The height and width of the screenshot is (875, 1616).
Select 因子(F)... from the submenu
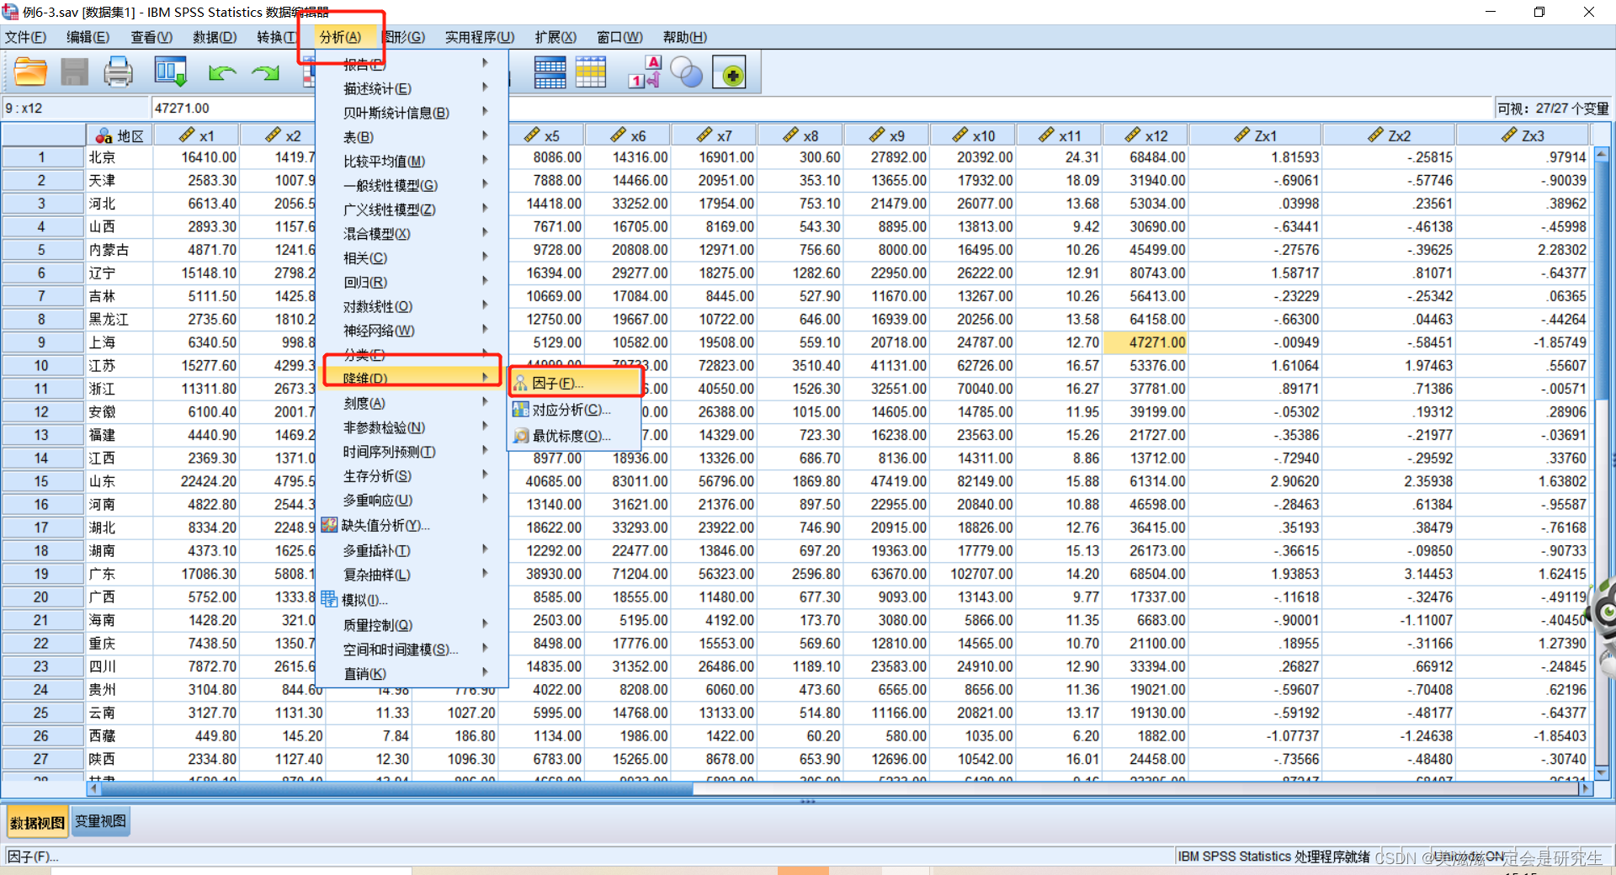click(576, 384)
